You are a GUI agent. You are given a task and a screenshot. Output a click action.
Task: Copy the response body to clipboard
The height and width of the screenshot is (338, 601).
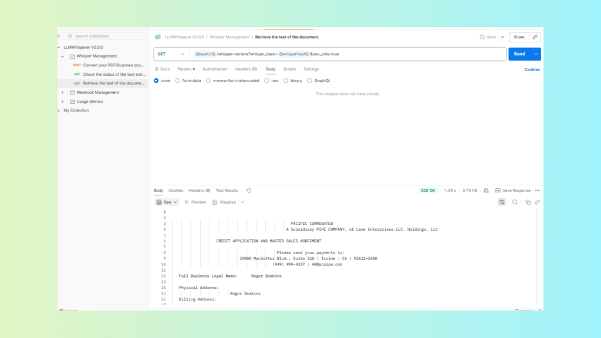[x=528, y=202]
